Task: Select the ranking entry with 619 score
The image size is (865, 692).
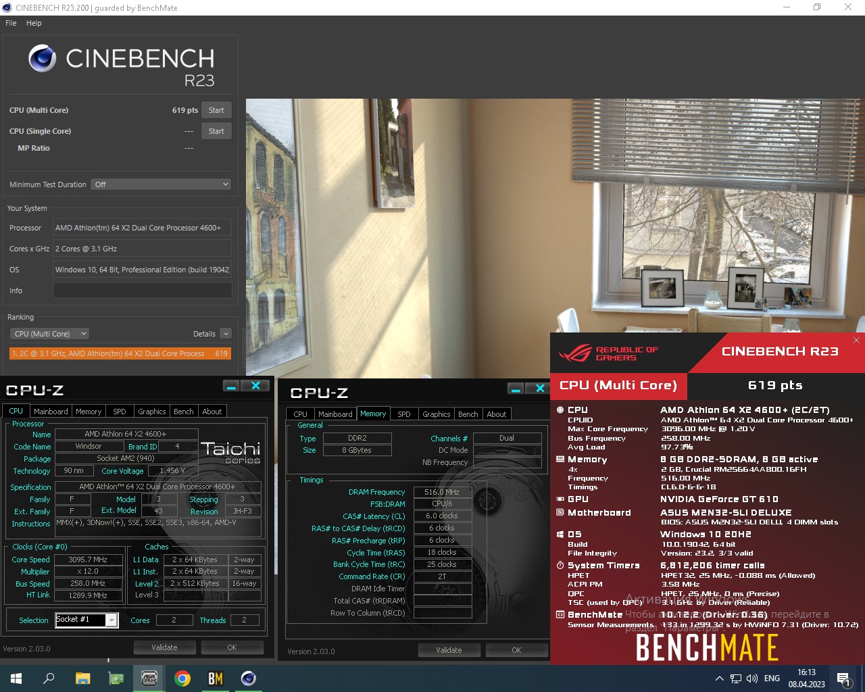Action: (x=120, y=353)
